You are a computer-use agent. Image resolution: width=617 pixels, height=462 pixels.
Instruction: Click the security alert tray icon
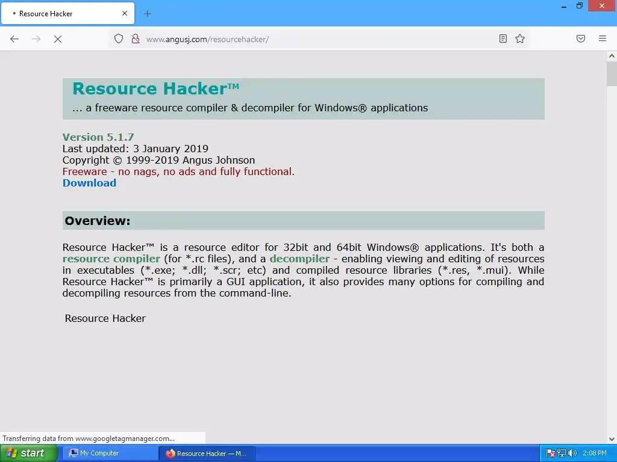pyautogui.click(x=551, y=454)
